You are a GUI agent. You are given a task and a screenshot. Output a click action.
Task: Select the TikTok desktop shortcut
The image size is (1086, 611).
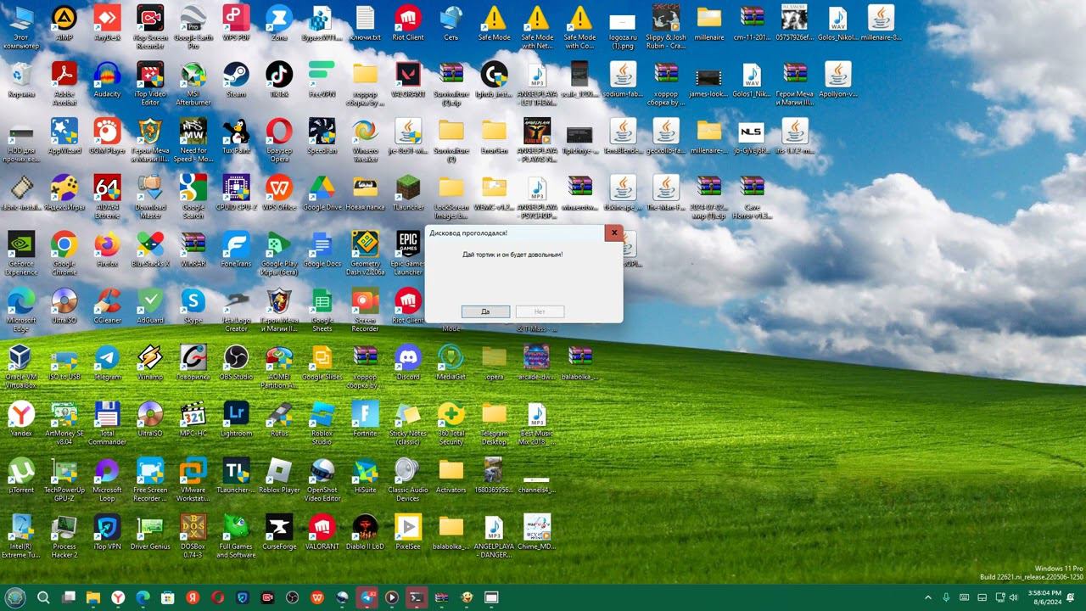(x=279, y=80)
